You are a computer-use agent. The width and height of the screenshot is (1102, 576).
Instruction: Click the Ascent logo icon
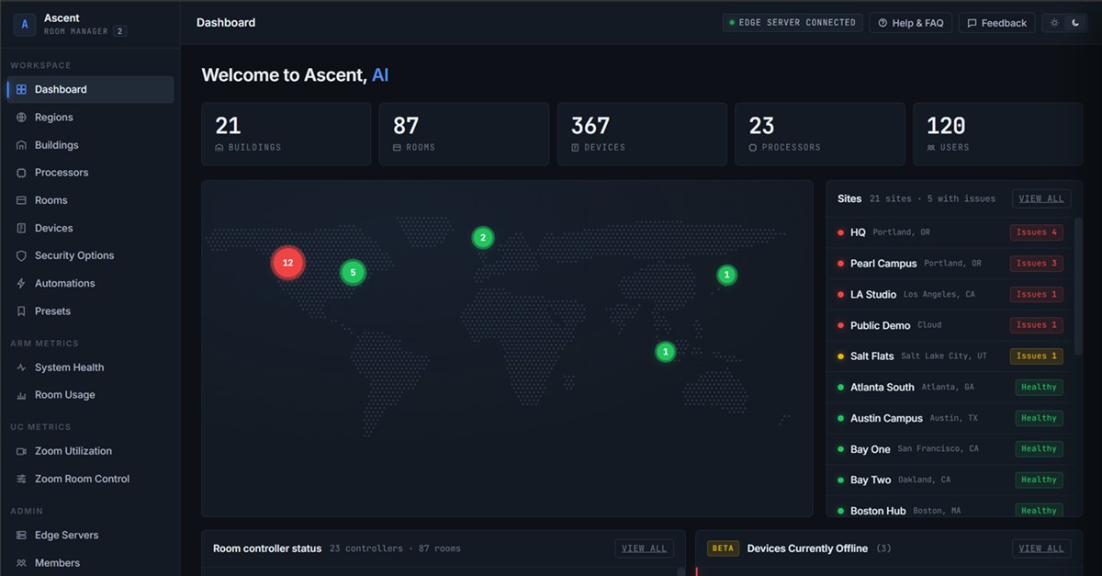click(x=25, y=24)
